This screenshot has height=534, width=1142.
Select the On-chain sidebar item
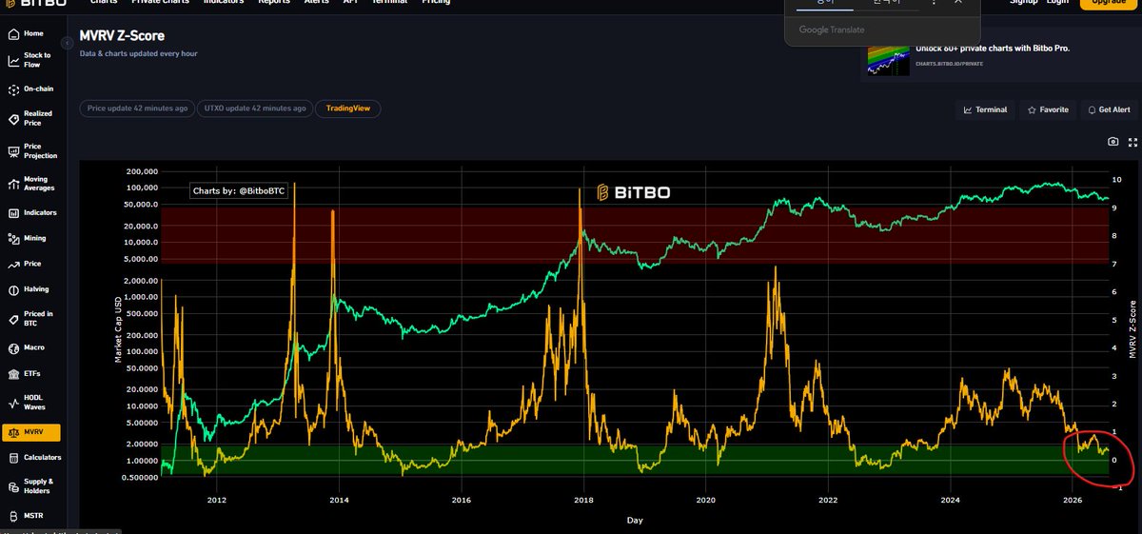pos(30,89)
